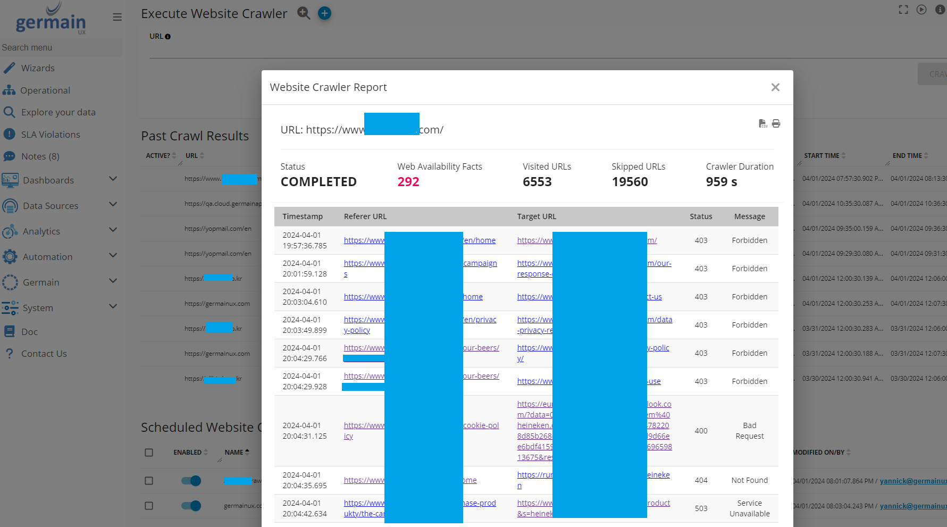Open Explore your data menu item
Image resolution: width=947 pixels, height=527 pixels.
[58, 112]
